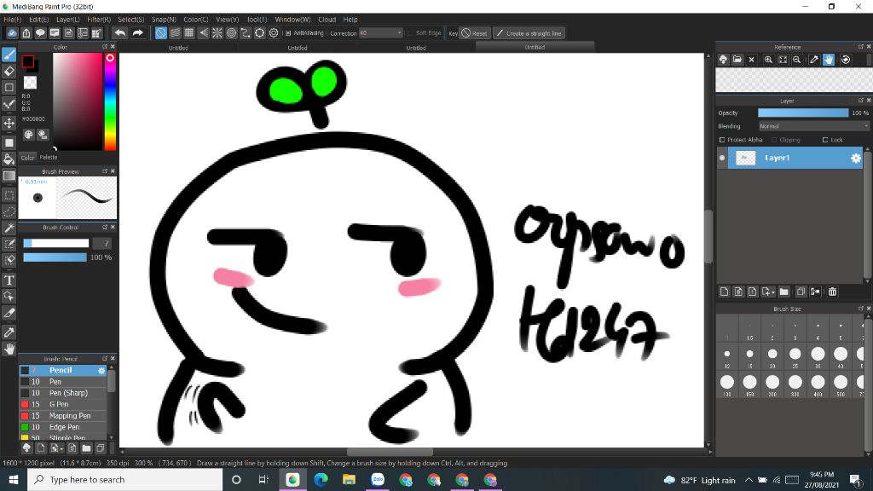This screenshot has height=491, width=873.
Task: Select the rectangular Select tool
Action: 9,195
